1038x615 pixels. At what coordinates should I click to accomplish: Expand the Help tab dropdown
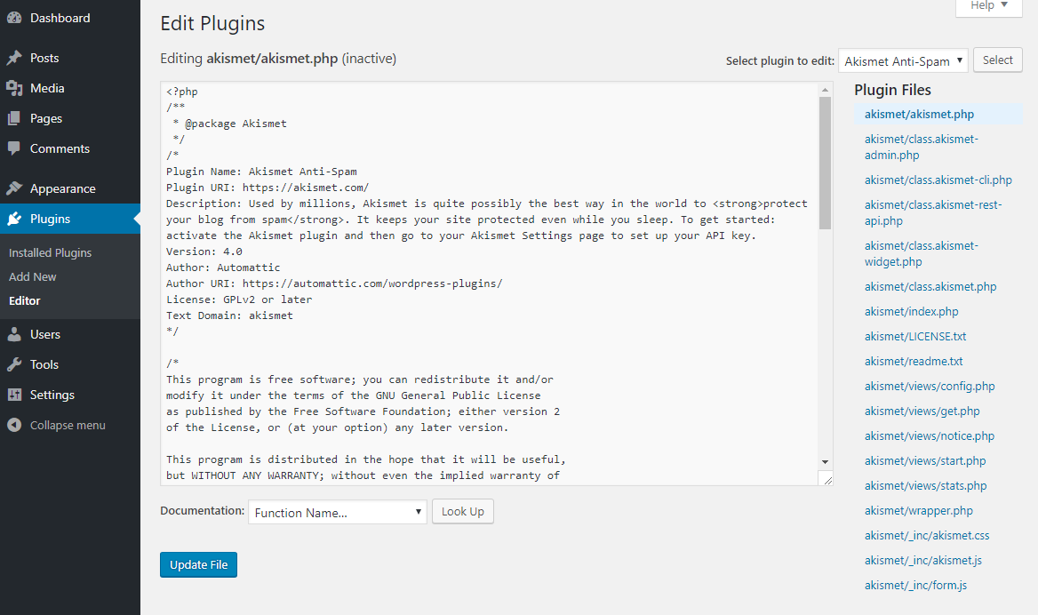tap(989, 6)
